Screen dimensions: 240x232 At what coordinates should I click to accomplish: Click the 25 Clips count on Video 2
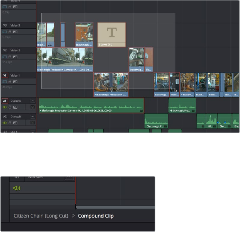click(x=7, y=62)
